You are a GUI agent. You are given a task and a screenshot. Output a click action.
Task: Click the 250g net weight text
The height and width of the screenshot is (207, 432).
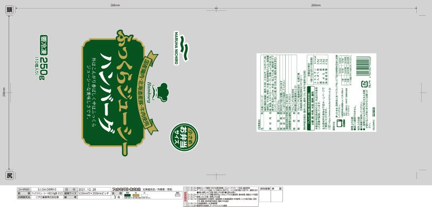[x=44, y=69]
